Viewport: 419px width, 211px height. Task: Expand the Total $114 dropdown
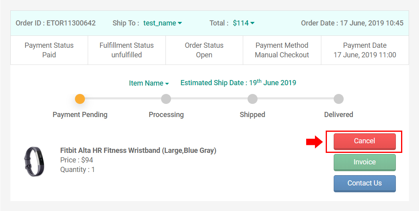tap(243, 23)
